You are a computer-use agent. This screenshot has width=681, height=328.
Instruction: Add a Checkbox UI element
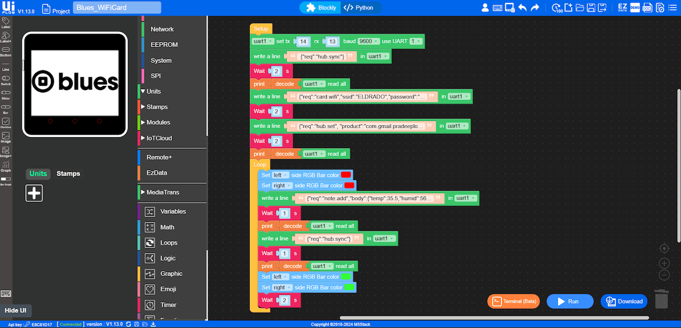5,123
